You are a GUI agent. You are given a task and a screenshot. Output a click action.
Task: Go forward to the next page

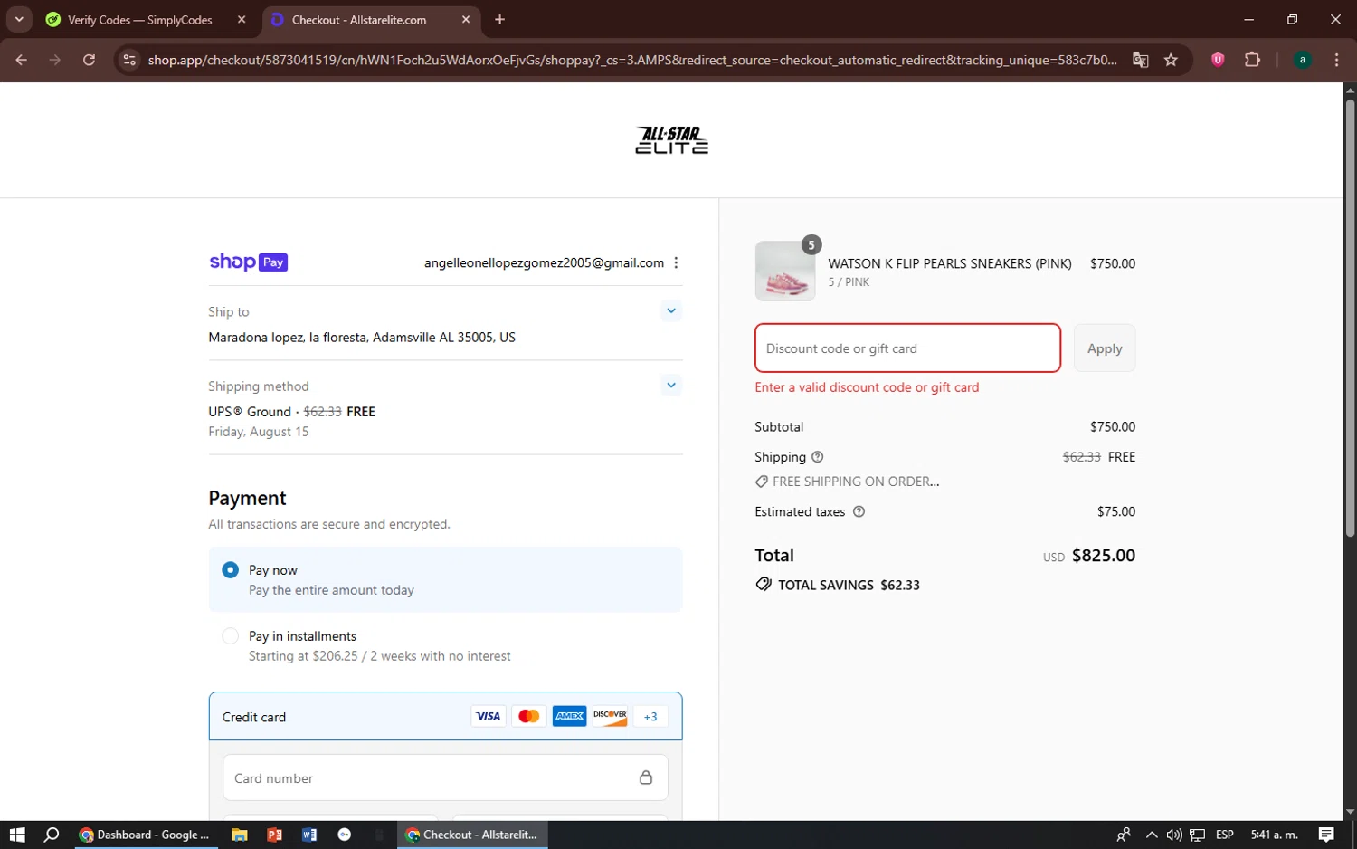[x=55, y=60]
